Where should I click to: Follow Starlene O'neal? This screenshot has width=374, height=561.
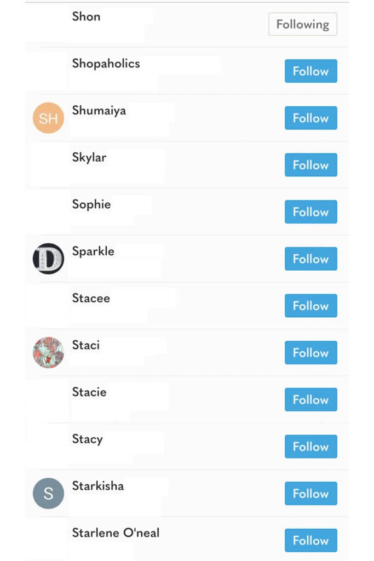310,540
